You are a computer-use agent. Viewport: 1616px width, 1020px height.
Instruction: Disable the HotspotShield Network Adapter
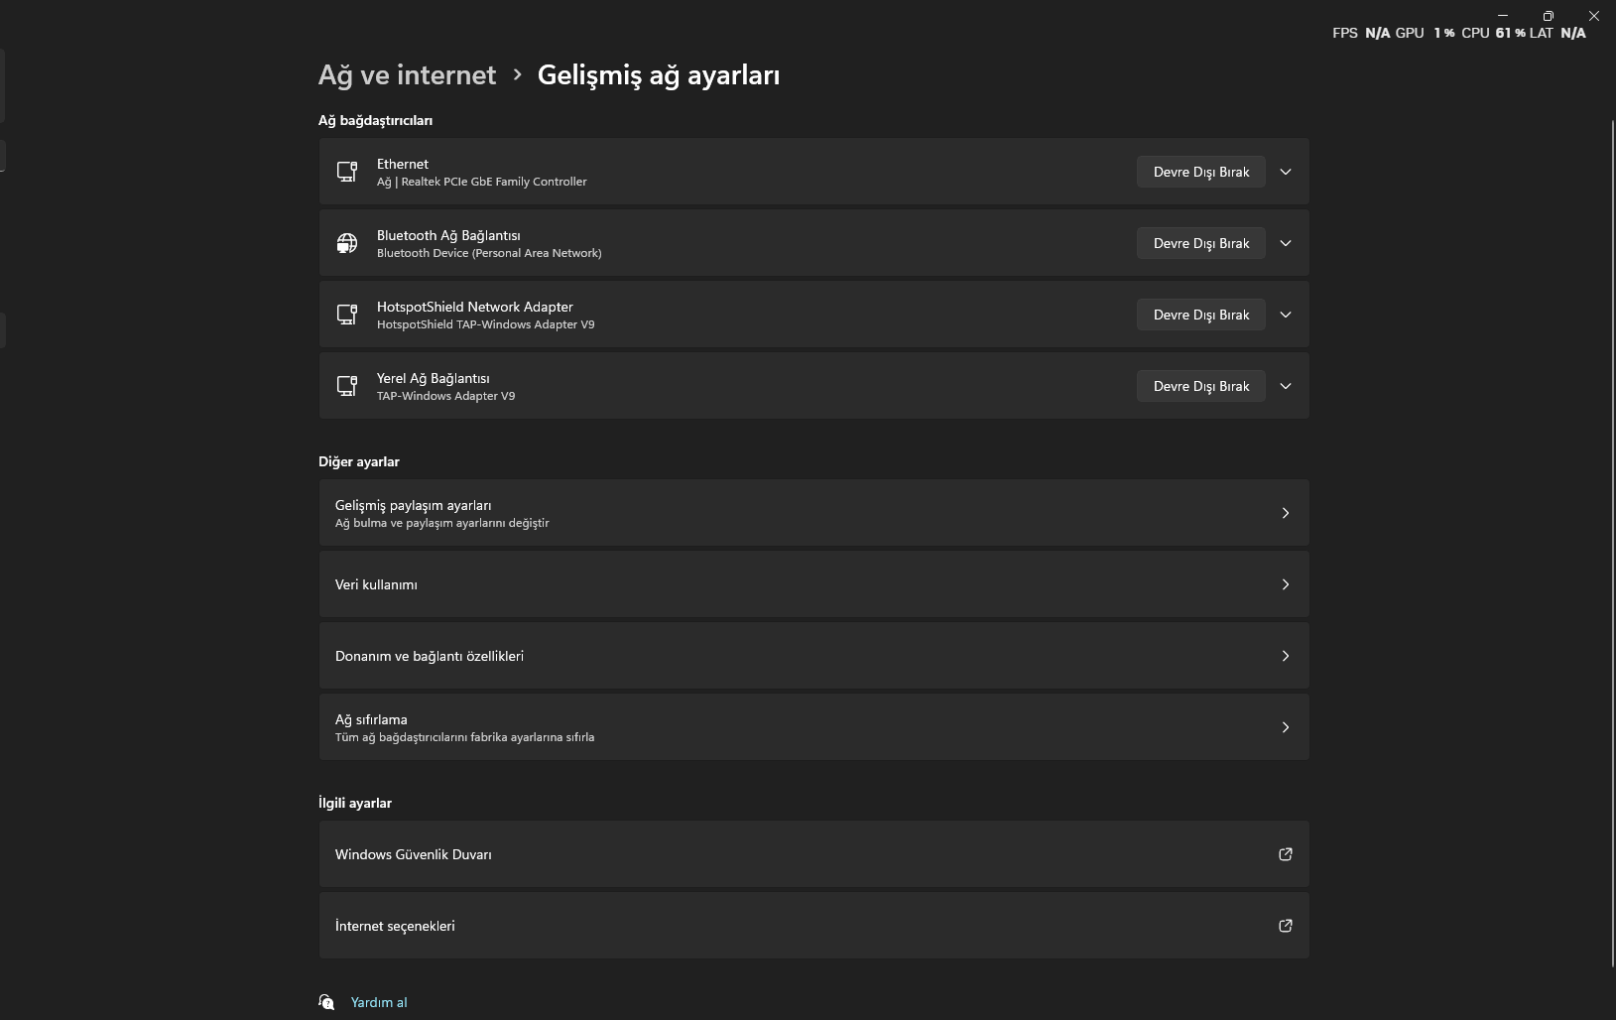click(1200, 315)
